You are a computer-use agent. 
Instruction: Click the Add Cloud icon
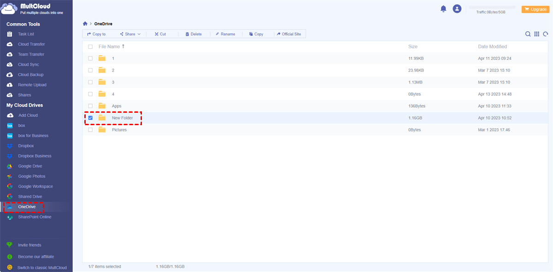10,116
